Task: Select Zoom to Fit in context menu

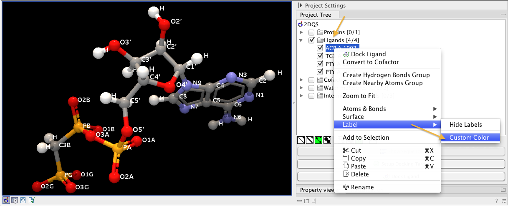Action: [x=359, y=96]
